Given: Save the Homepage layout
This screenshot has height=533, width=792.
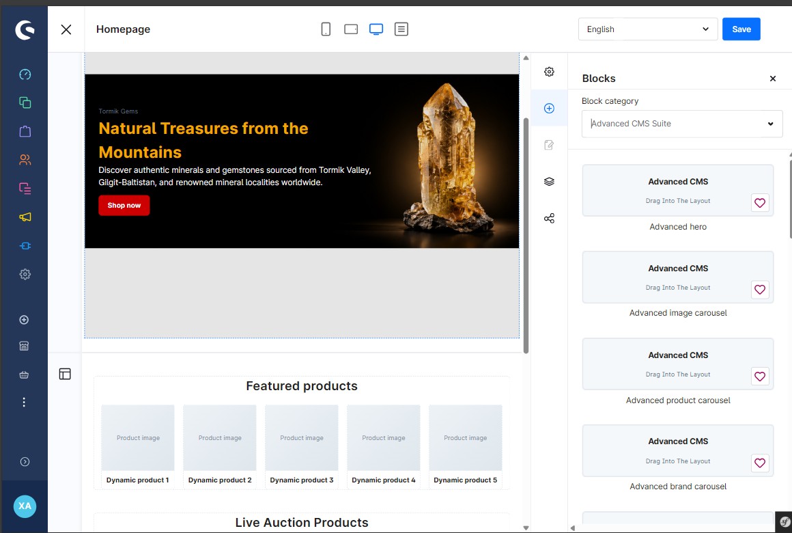Looking at the screenshot, I should coord(741,29).
